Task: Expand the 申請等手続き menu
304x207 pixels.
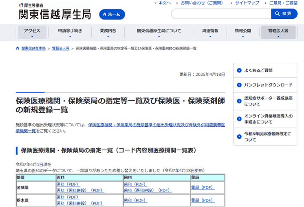Action: 70,32
